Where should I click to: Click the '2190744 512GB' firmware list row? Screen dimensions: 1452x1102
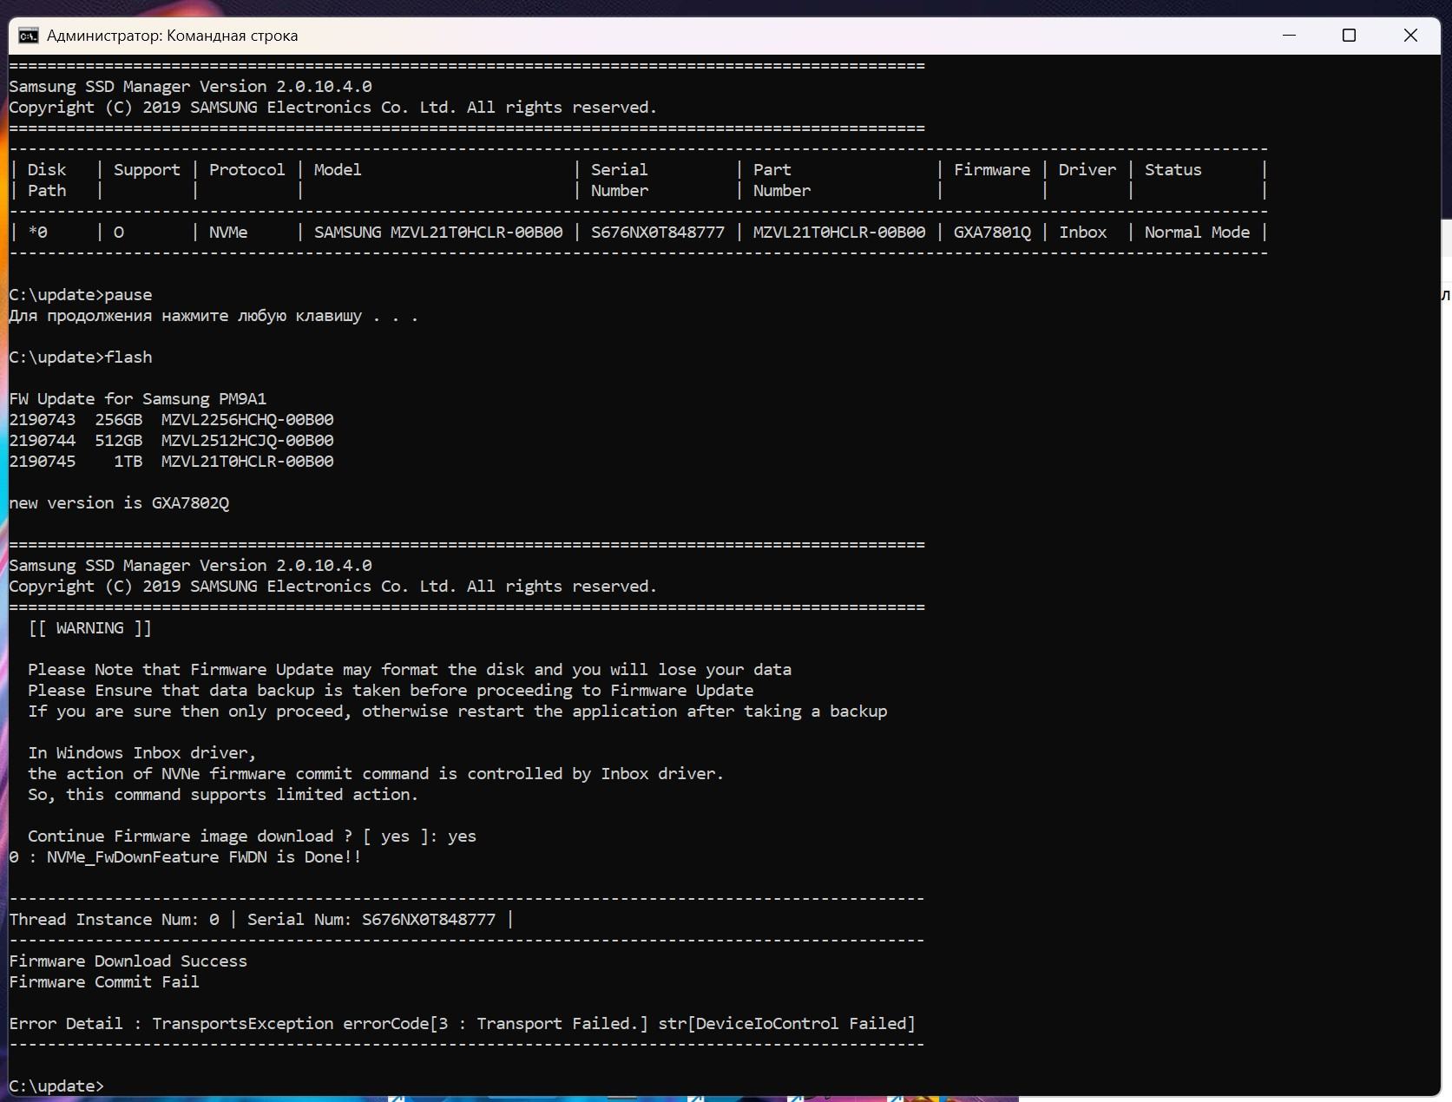[171, 441]
